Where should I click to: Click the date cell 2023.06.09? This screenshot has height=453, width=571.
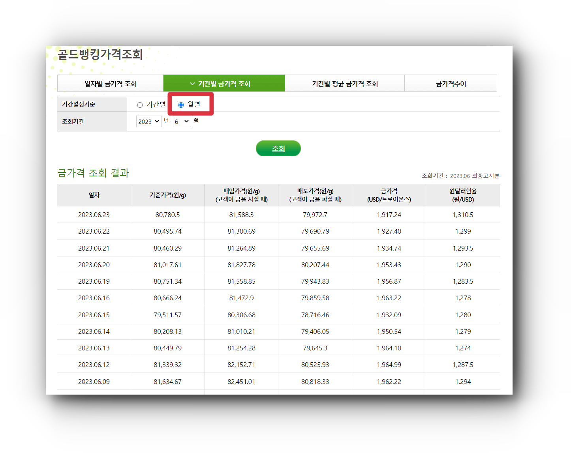click(x=94, y=382)
